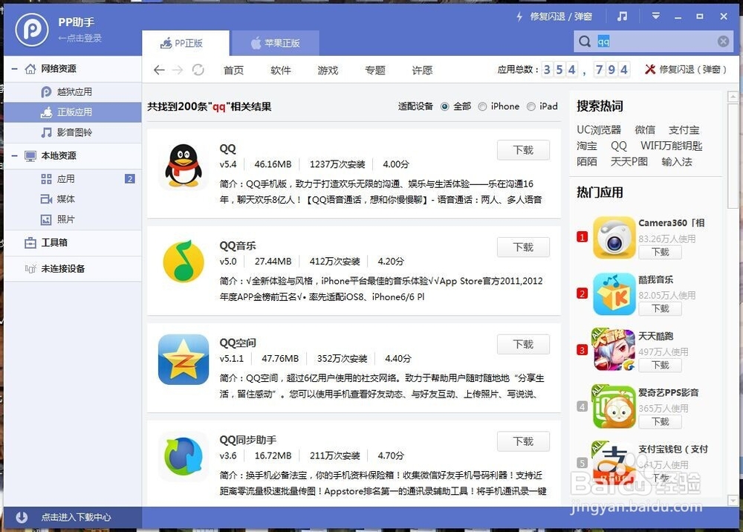Click the PP助手 logo avatar
Viewport: 743px width, 532px height.
[x=32, y=30]
